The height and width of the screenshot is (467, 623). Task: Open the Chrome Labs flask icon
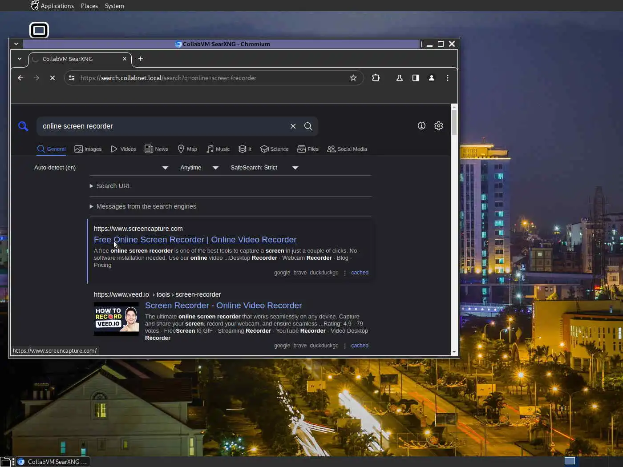[400, 78]
